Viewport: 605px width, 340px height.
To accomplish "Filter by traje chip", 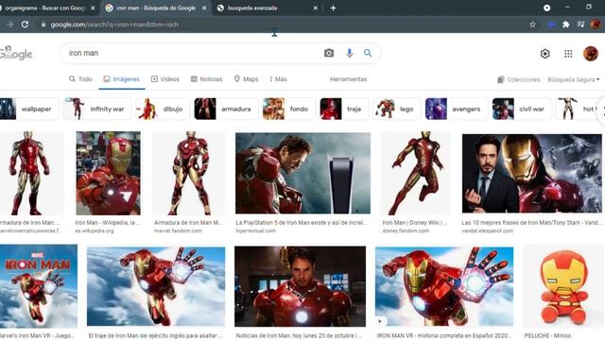I will (344, 110).
